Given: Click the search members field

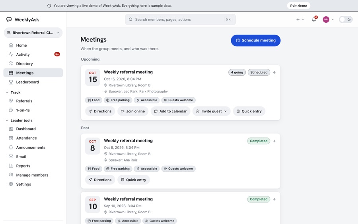Looking at the screenshot, I should 180,20.
